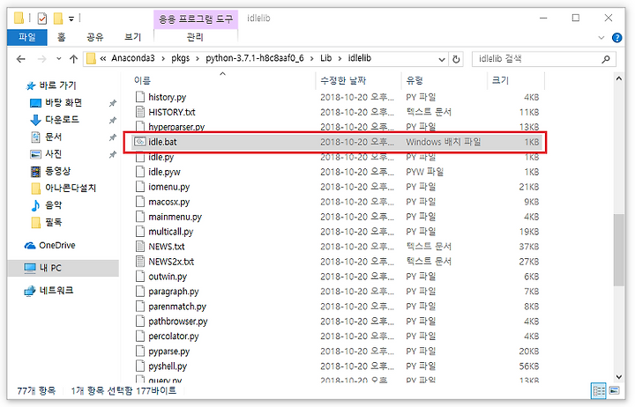Switch to the 홈 ribbon tab
Screen dimensions: 635x407
61,37
